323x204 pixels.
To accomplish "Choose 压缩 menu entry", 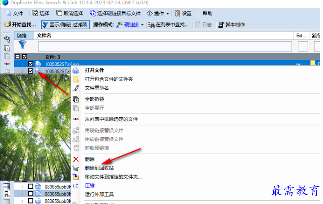I will 90,186.
